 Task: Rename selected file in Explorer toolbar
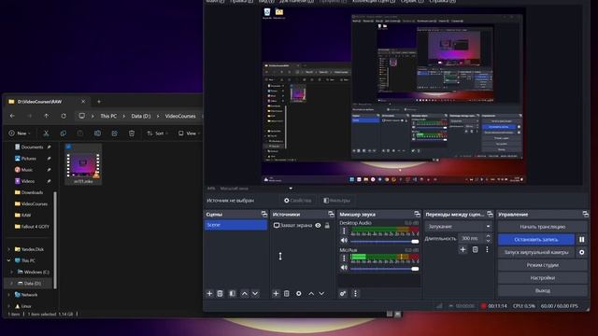point(97,133)
